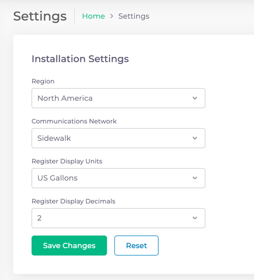Open the dropdown showing US Gallons
The width and height of the screenshot is (254, 280).
(x=118, y=178)
